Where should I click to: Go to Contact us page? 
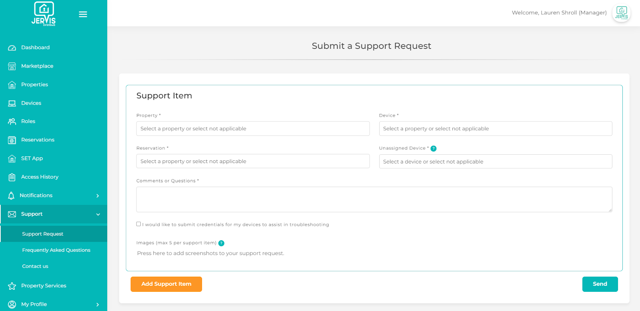pyautogui.click(x=35, y=266)
